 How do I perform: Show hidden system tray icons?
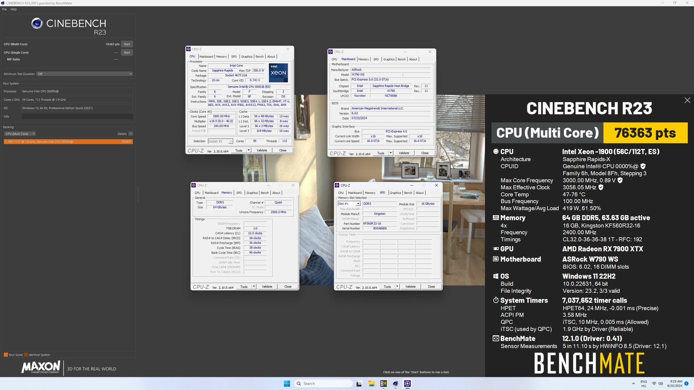click(x=633, y=383)
